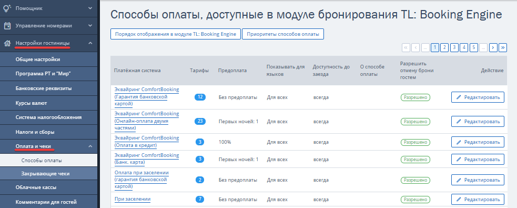Edit Онлайн-оплата двумя частями row
This screenshot has width=517, height=208.
(478, 121)
